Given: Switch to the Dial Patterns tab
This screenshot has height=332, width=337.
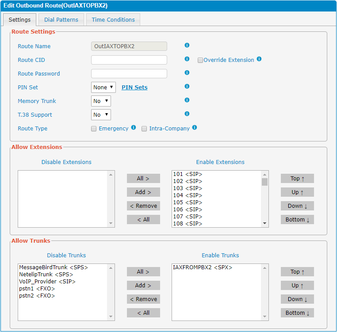Looking at the screenshot, I should 61,19.
